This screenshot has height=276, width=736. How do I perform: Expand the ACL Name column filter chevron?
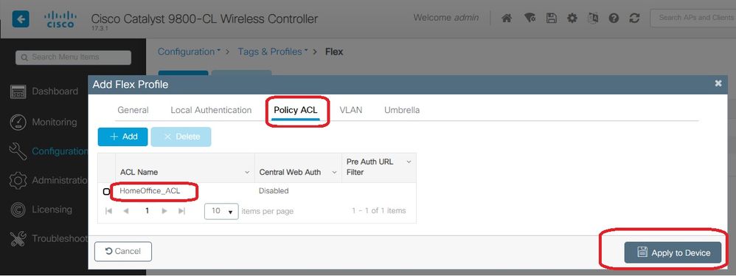(247, 173)
